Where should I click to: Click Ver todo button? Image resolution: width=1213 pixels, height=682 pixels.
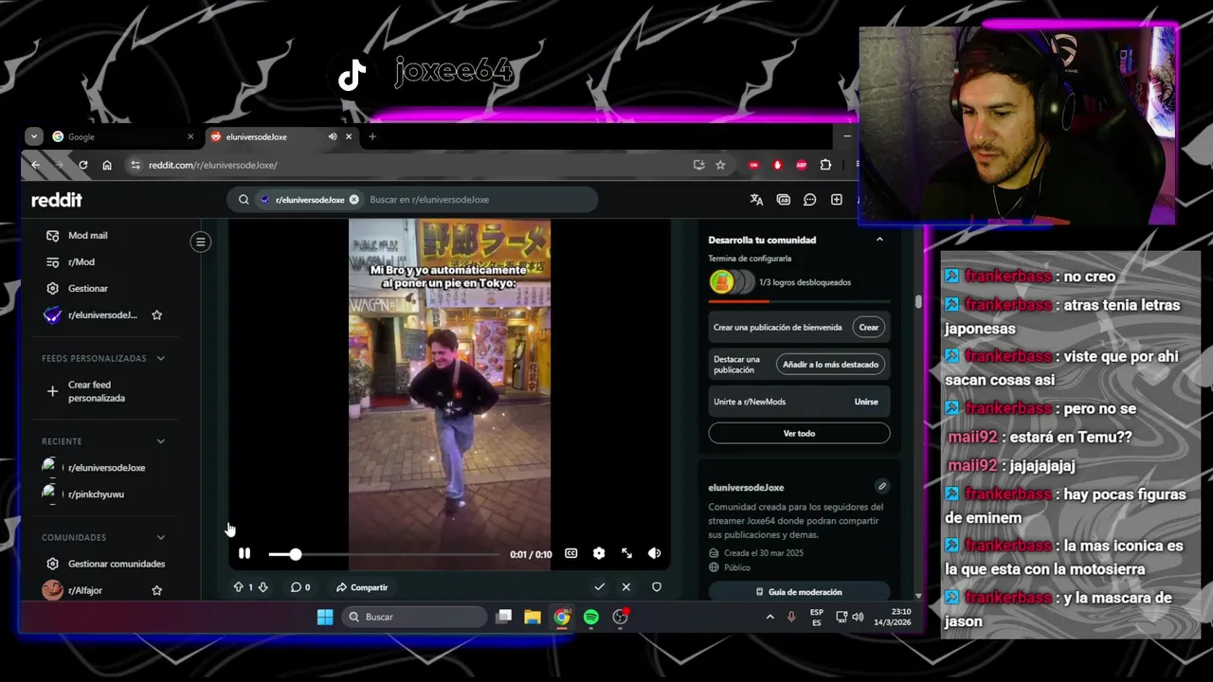coord(799,433)
